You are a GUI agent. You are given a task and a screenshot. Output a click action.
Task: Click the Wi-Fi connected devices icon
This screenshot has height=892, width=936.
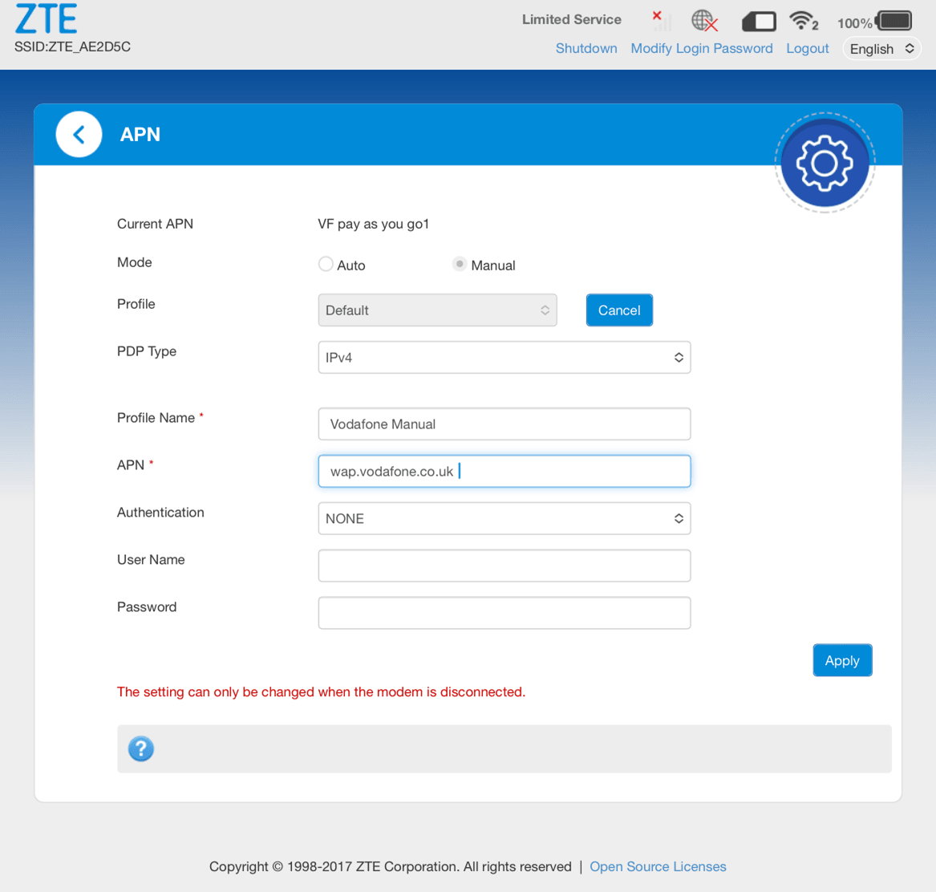pyautogui.click(x=803, y=21)
